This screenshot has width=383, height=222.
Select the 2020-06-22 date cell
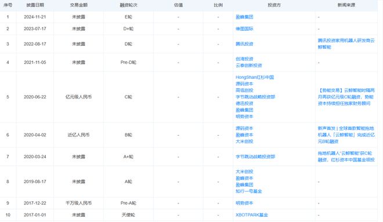(35, 97)
